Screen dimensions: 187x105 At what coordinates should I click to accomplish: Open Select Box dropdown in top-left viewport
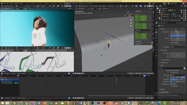click(x=32, y=9)
